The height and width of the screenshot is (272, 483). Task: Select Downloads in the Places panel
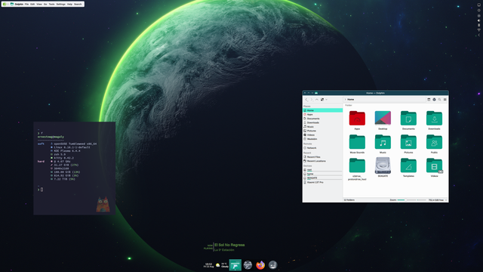tap(322, 122)
